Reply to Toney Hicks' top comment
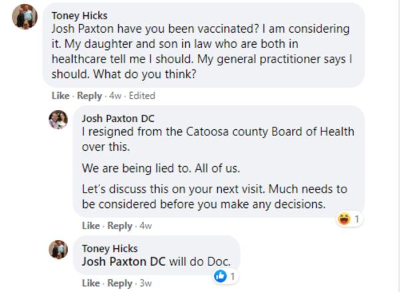 tap(89, 96)
